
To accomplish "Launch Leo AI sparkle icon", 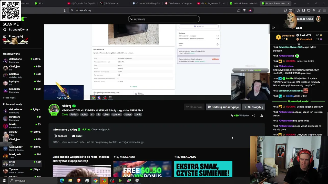I will [x=314, y=10].
